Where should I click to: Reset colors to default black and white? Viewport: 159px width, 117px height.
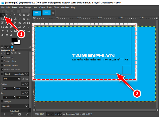point(12,44)
